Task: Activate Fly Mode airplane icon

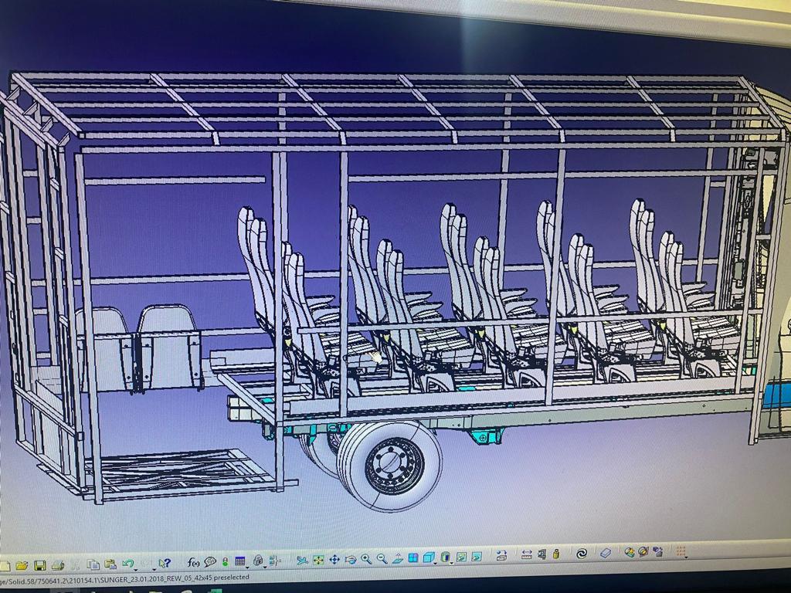Action: pyautogui.click(x=302, y=561)
